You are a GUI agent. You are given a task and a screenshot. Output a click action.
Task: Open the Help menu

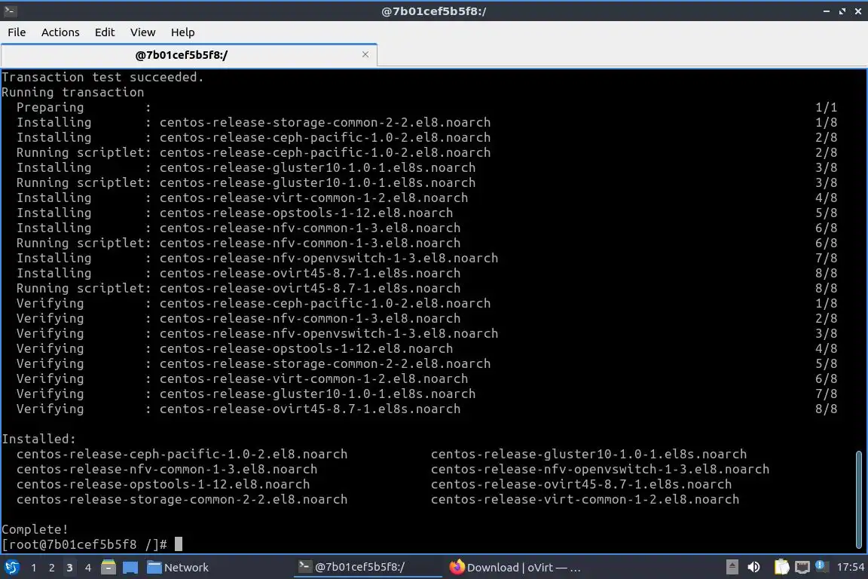click(182, 32)
